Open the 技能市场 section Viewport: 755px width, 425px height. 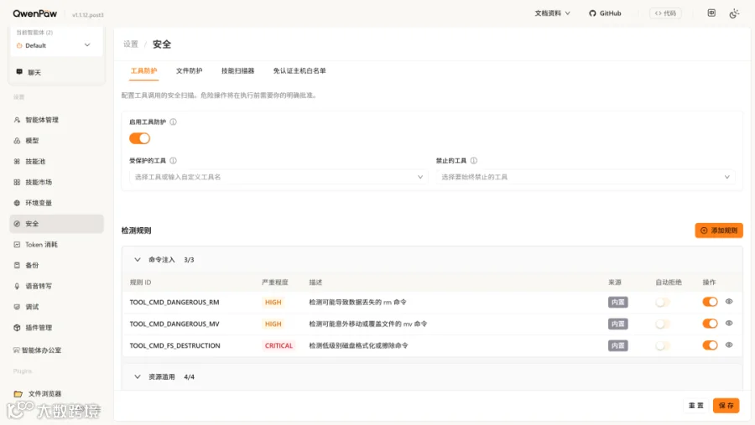pyautogui.click(x=56, y=182)
